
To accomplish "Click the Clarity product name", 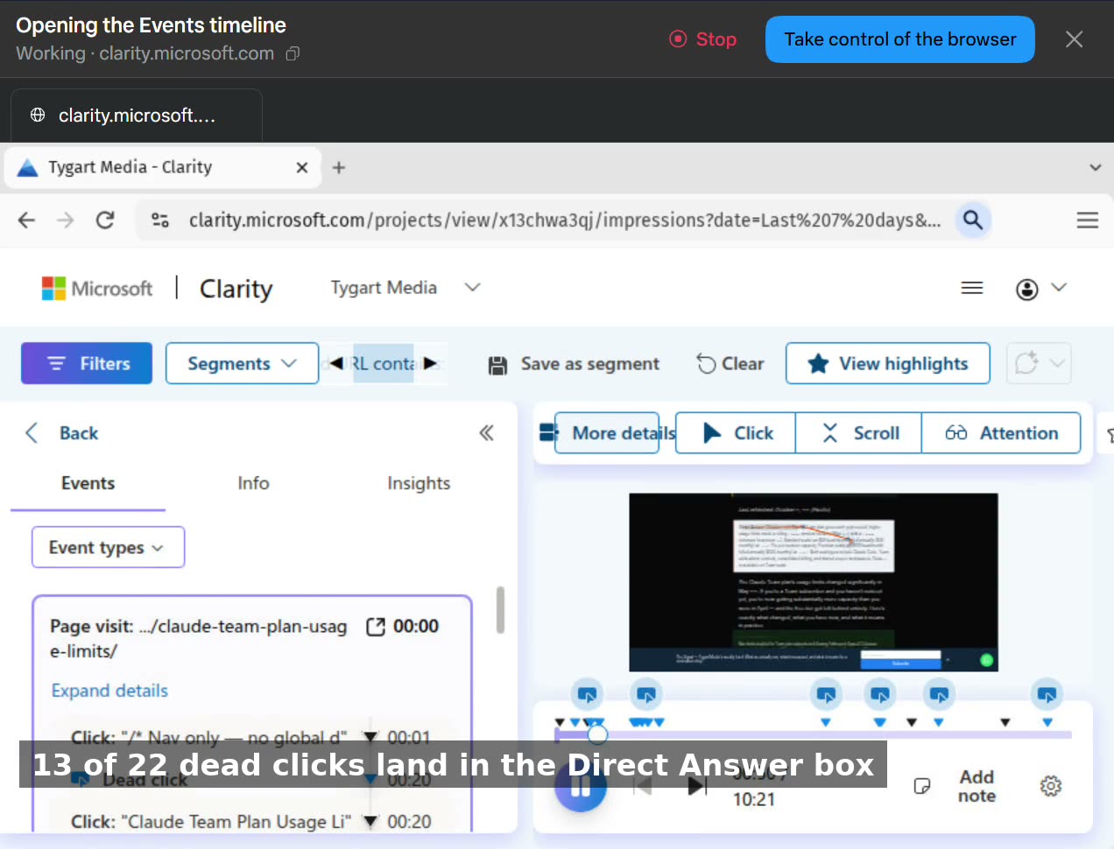I will [x=236, y=288].
